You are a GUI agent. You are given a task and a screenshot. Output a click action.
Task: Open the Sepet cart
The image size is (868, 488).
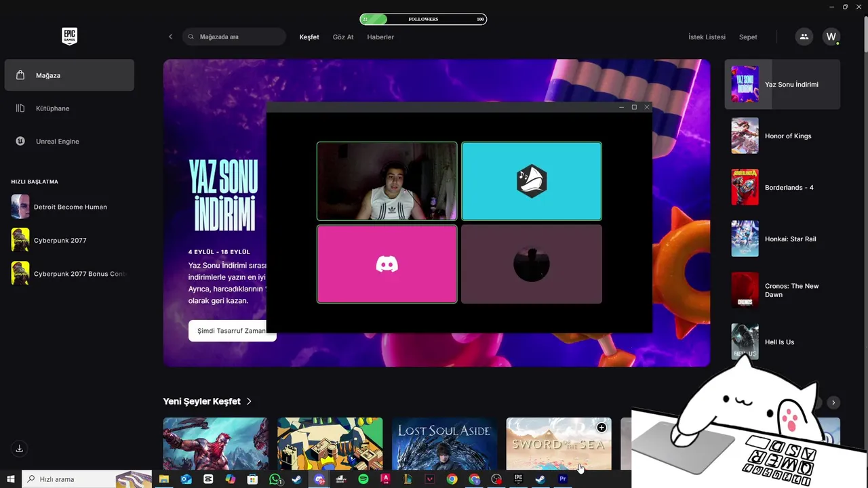[x=748, y=37]
